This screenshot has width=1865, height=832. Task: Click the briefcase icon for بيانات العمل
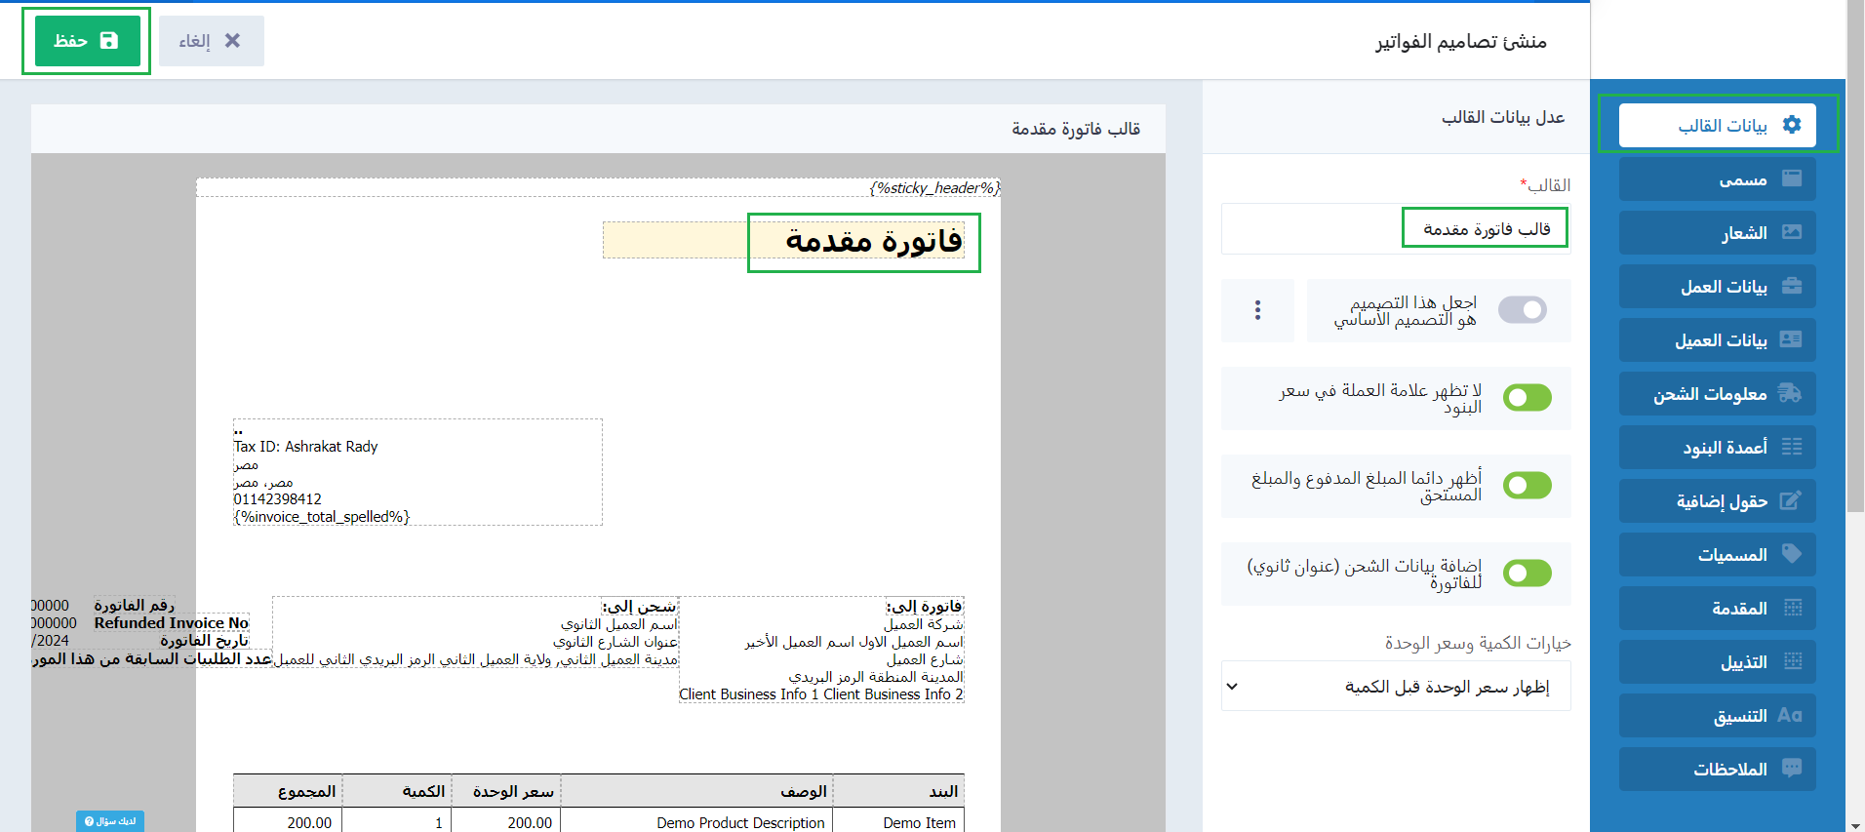[1792, 286]
